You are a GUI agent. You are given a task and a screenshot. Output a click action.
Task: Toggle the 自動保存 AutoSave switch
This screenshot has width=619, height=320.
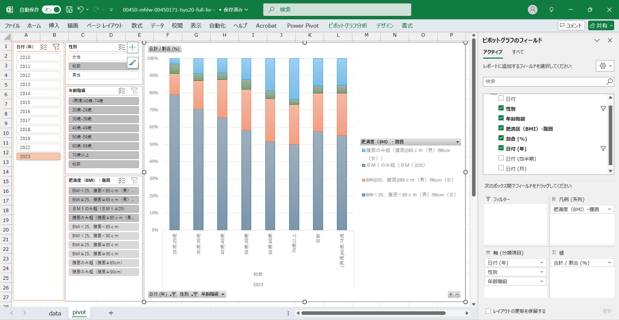[52, 10]
